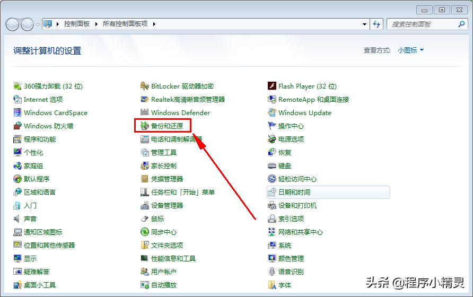Open the 同步中心 link
The image size is (473, 297).
(x=163, y=232)
